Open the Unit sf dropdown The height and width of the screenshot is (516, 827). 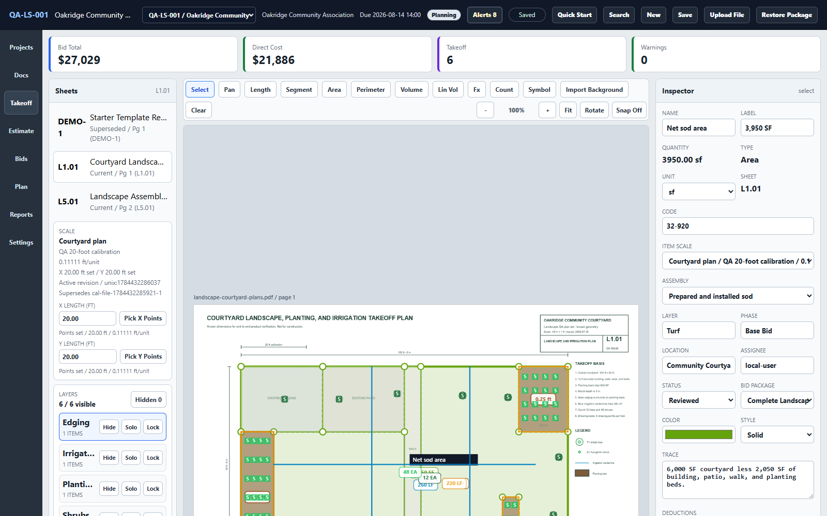(699, 192)
